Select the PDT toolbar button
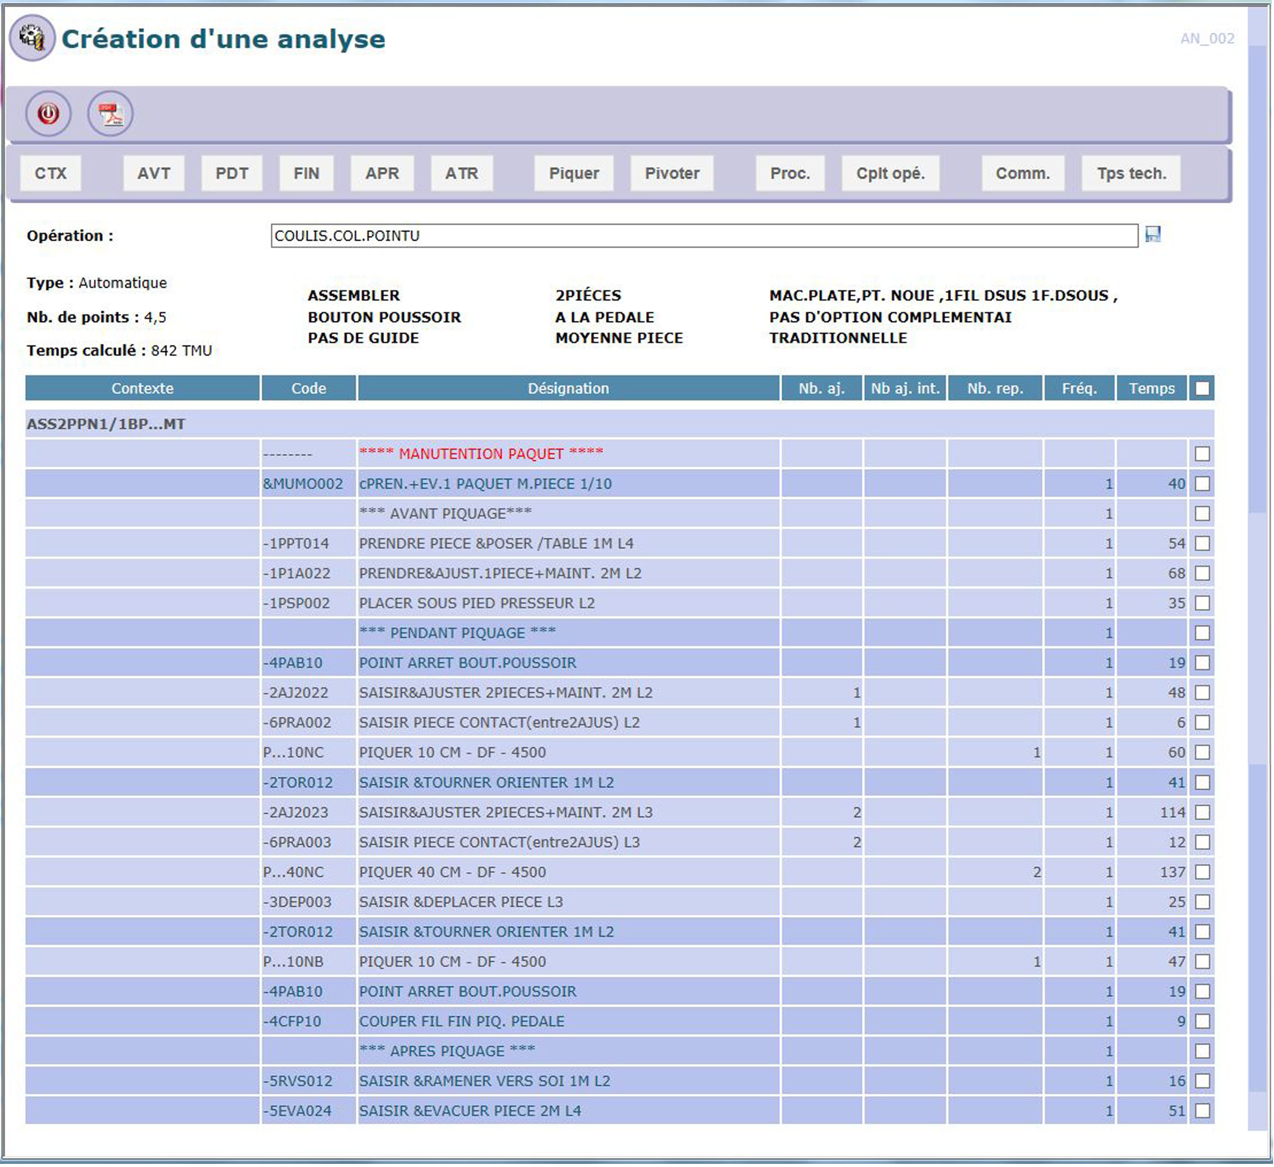 pyautogui.click(x=232, y=174)
